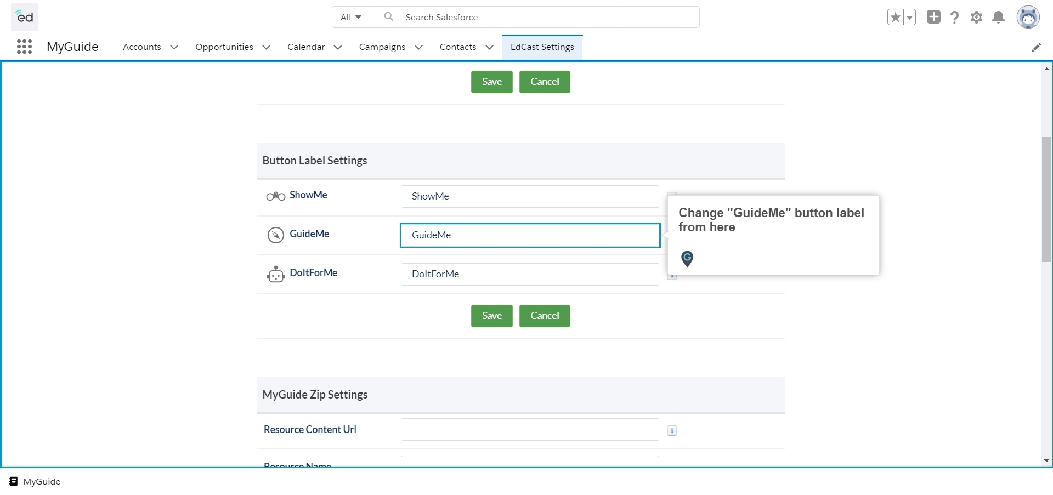Click info icon beside Resource Content Url
This screenshot has height=495, width=1053.
point(672,431)
